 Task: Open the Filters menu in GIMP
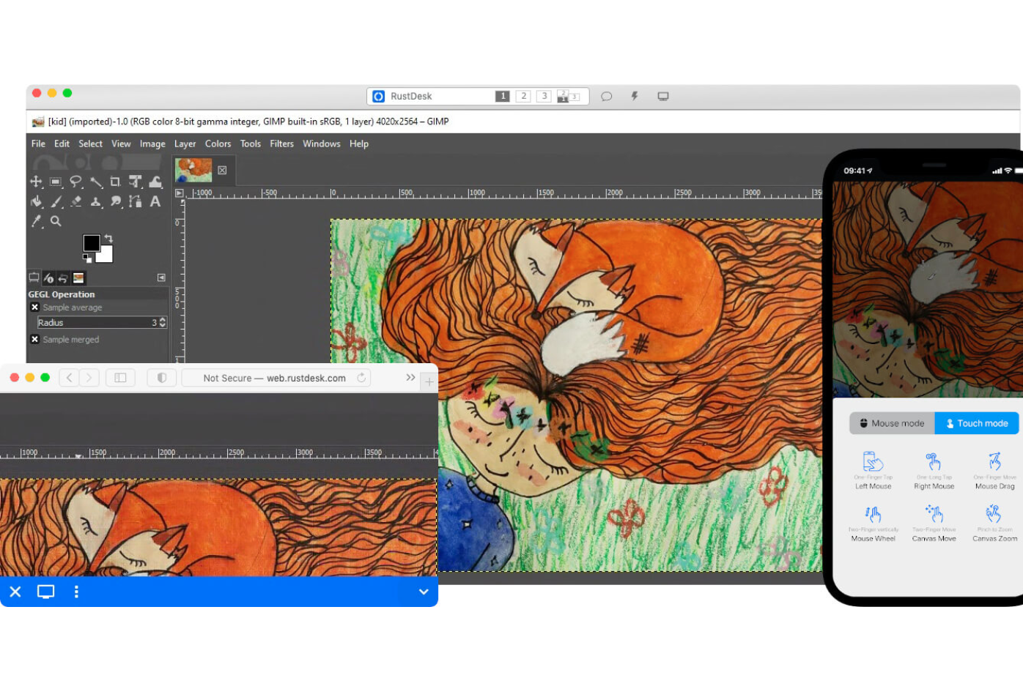coord(281,144)
